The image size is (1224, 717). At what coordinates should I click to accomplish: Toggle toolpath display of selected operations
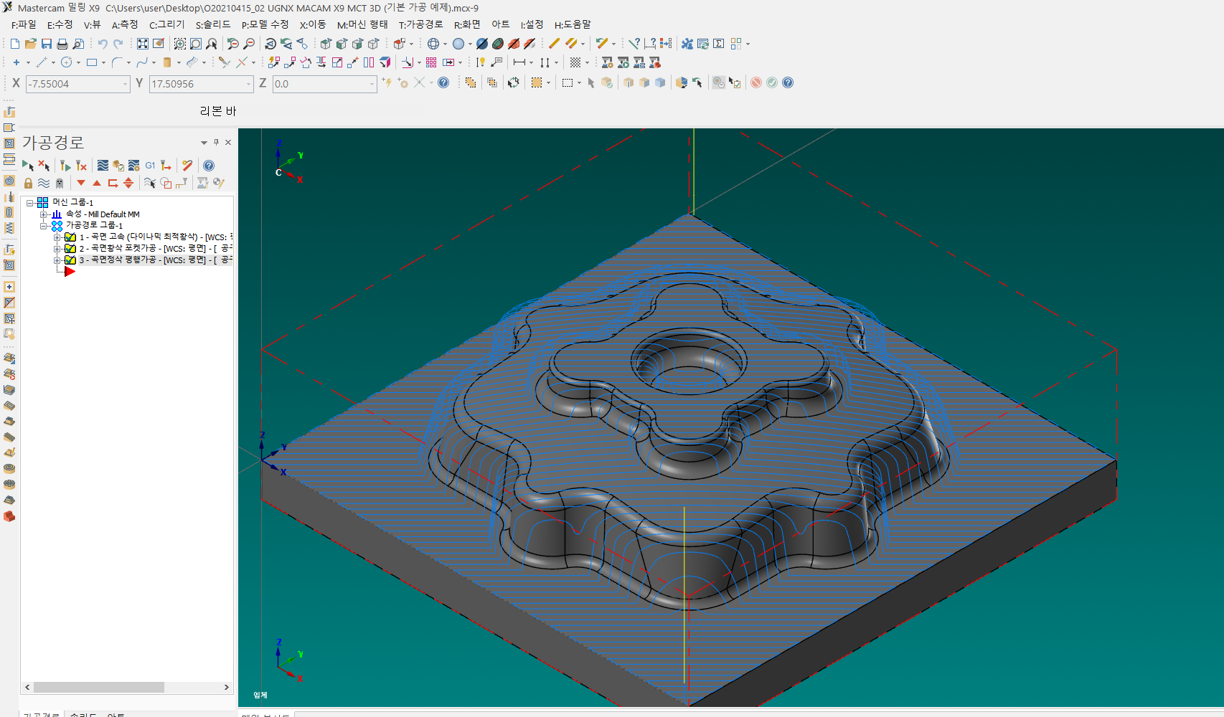pos(44,183)
